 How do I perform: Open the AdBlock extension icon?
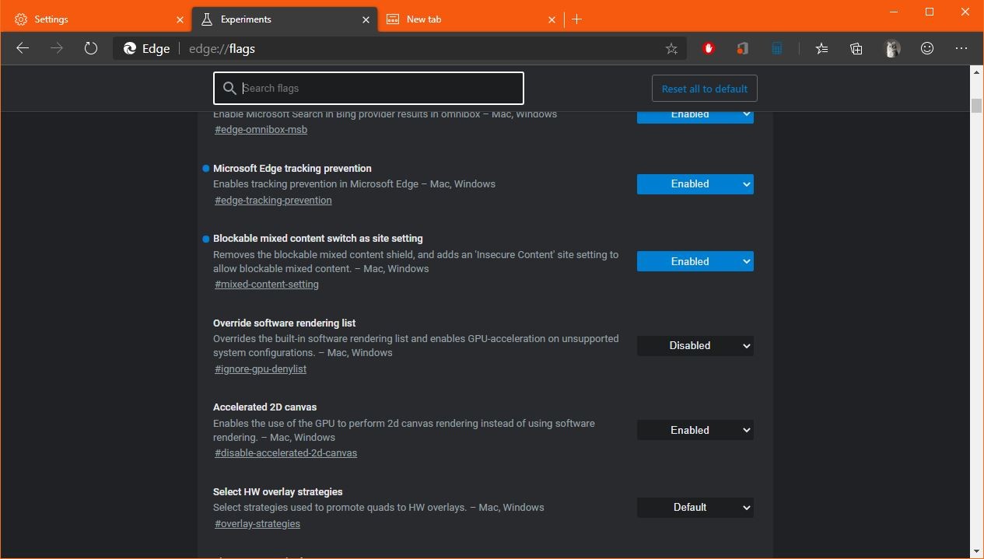(708, 48)
